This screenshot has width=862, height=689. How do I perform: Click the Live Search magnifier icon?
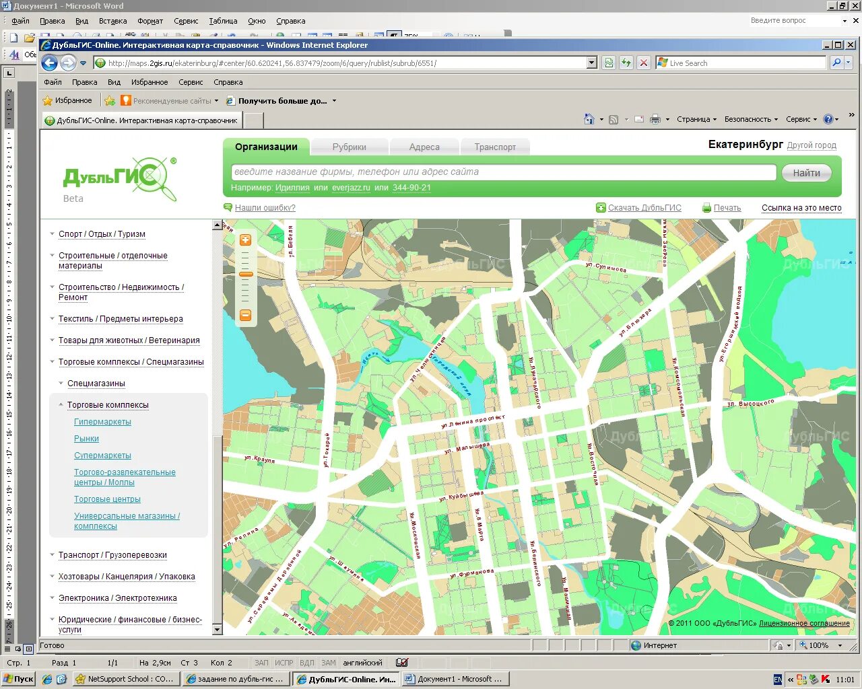click(836, 63)
